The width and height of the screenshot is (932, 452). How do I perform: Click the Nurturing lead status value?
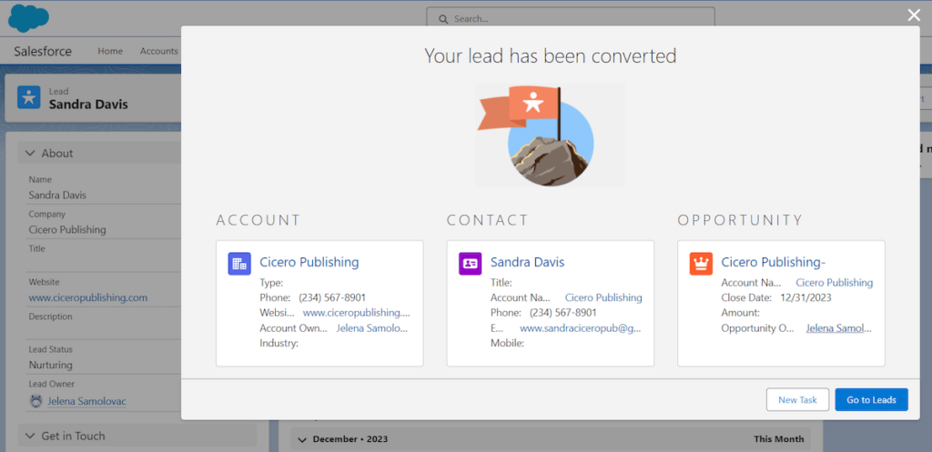pos(51,365)
